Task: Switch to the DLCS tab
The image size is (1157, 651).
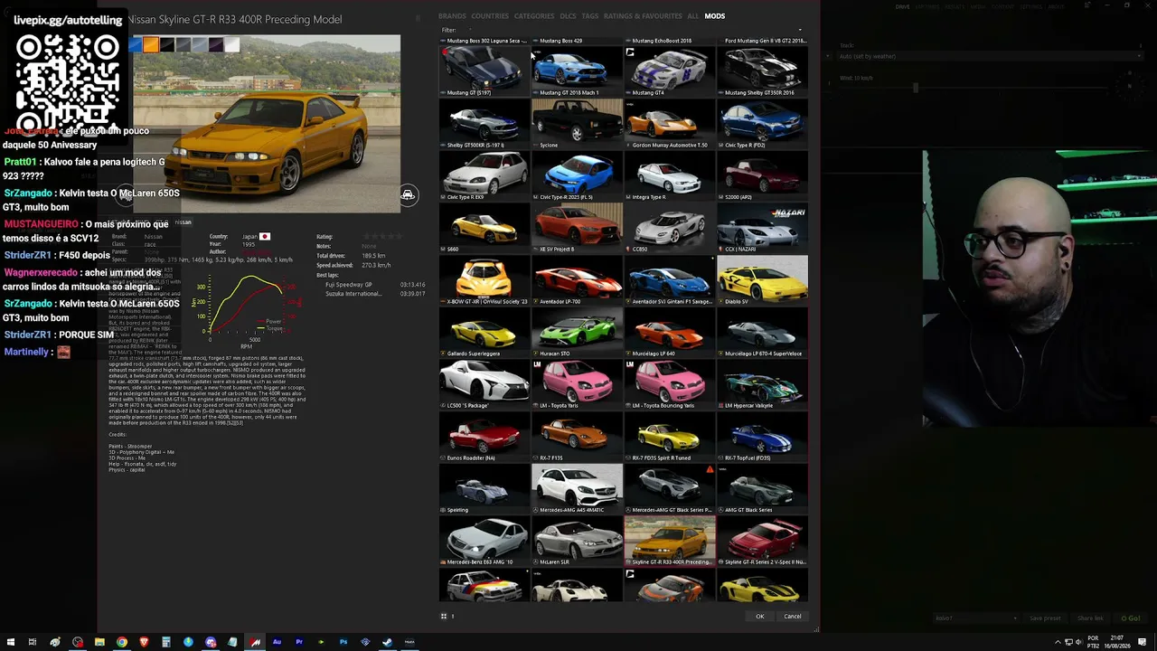Action: coord(568,16)
